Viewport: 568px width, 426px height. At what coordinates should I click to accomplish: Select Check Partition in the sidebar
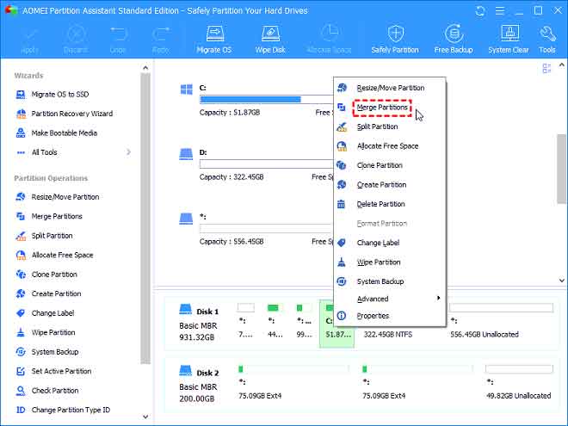pyautogui.click(x=47, y=391)
